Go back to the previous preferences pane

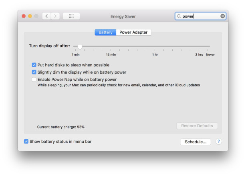click(47, 16)
